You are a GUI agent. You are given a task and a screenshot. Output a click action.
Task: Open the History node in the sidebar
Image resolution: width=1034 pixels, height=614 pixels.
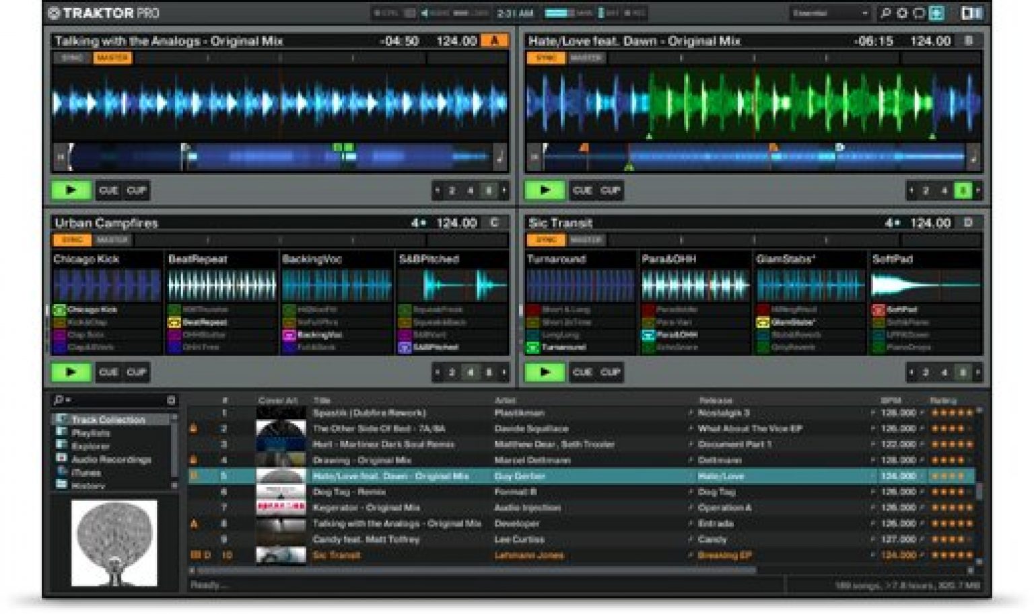[86, 486]
